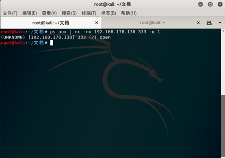The image size is (225, 158).
Task: Close the second root@kali: ~ tab
Action: coord(198,23)
